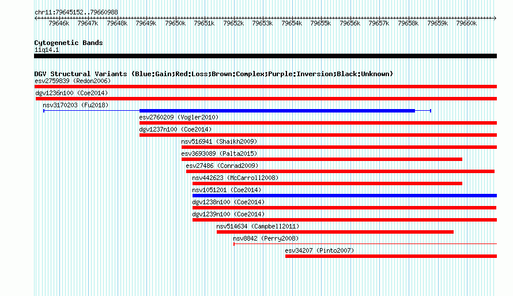
Task: Click the 79653k ruler mark
Action: 262,23
